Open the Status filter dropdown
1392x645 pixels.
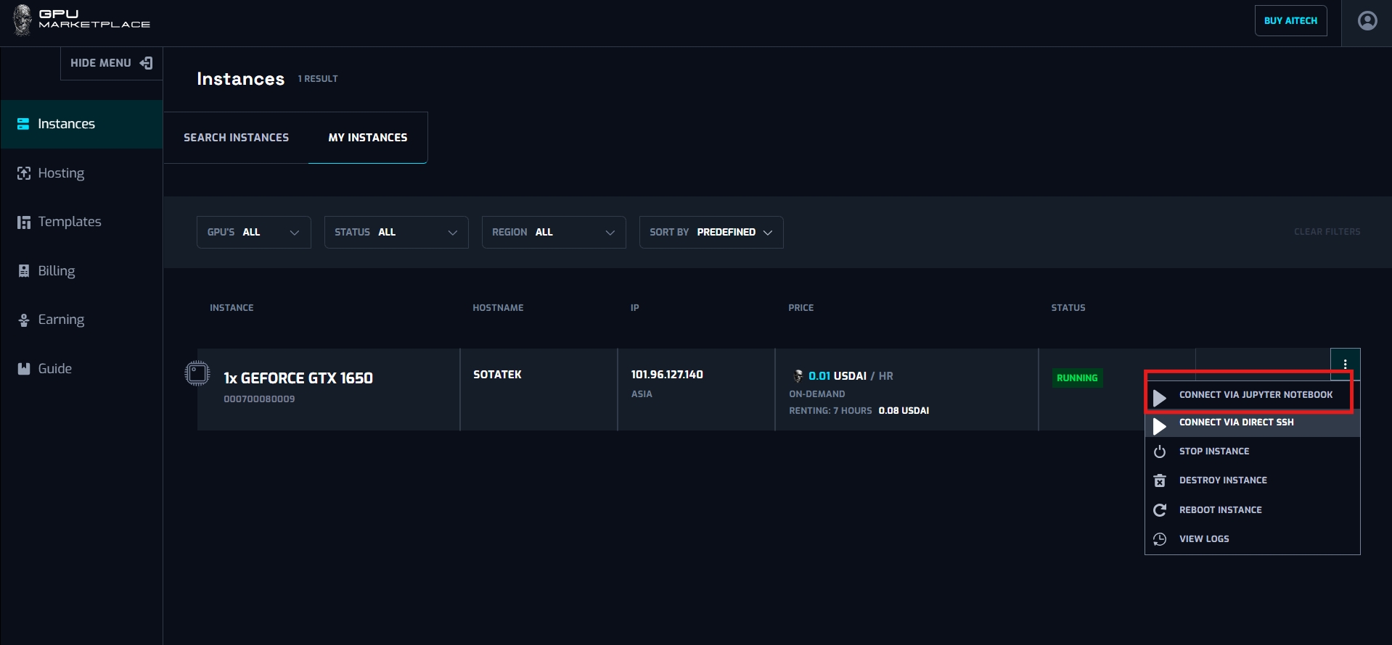pyautogui.click(x=396, y=233)
